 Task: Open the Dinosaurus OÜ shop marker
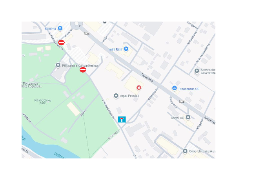(x=174, y=88)
